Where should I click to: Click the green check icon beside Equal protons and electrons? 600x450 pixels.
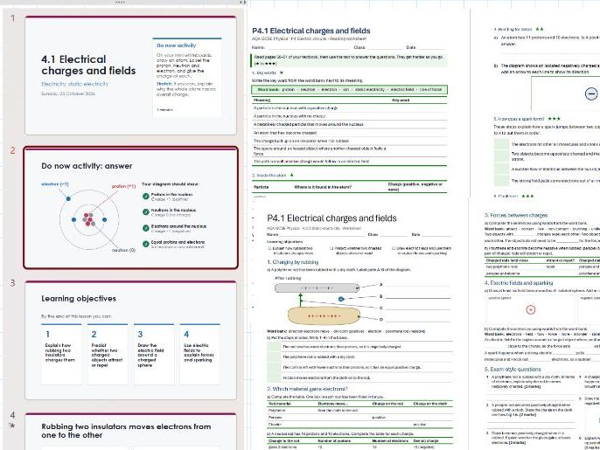click(x=146, y=244)
